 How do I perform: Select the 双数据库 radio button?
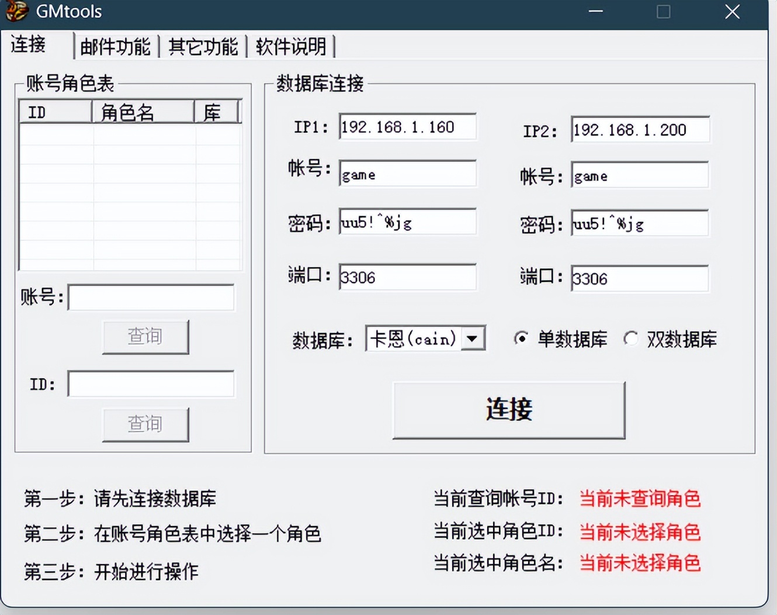click(632, 339)
